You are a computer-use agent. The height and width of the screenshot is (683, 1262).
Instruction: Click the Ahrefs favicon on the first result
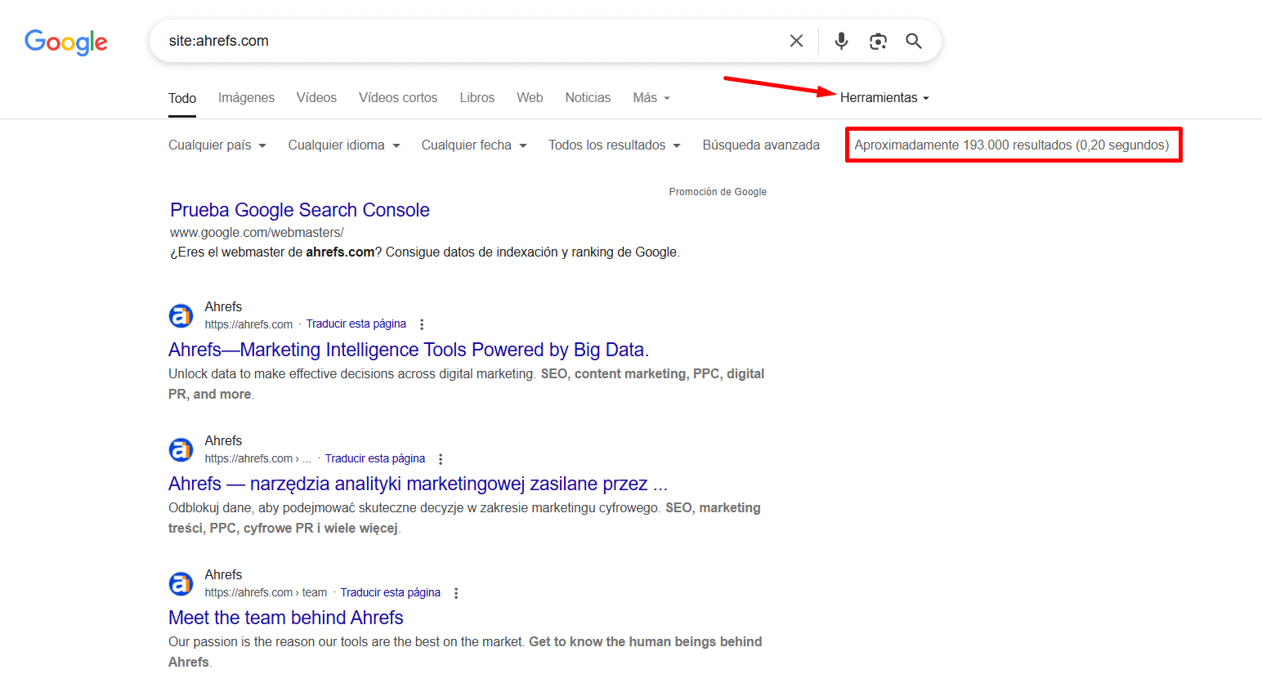click(181, 315)
